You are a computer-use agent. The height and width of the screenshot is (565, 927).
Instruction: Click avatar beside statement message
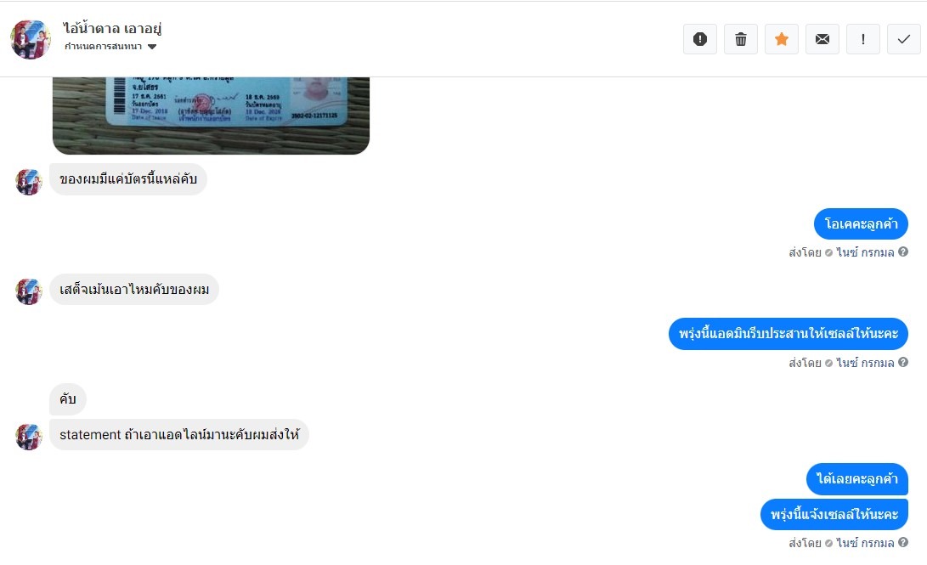(x=28, y=437)
